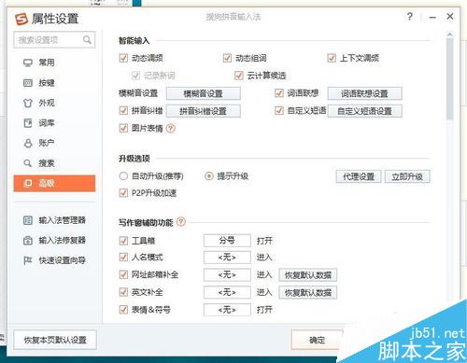Viewport: 467px width, 363px height.
Task: Click the icon beside 输入法管理器
Action: [28, 220]
